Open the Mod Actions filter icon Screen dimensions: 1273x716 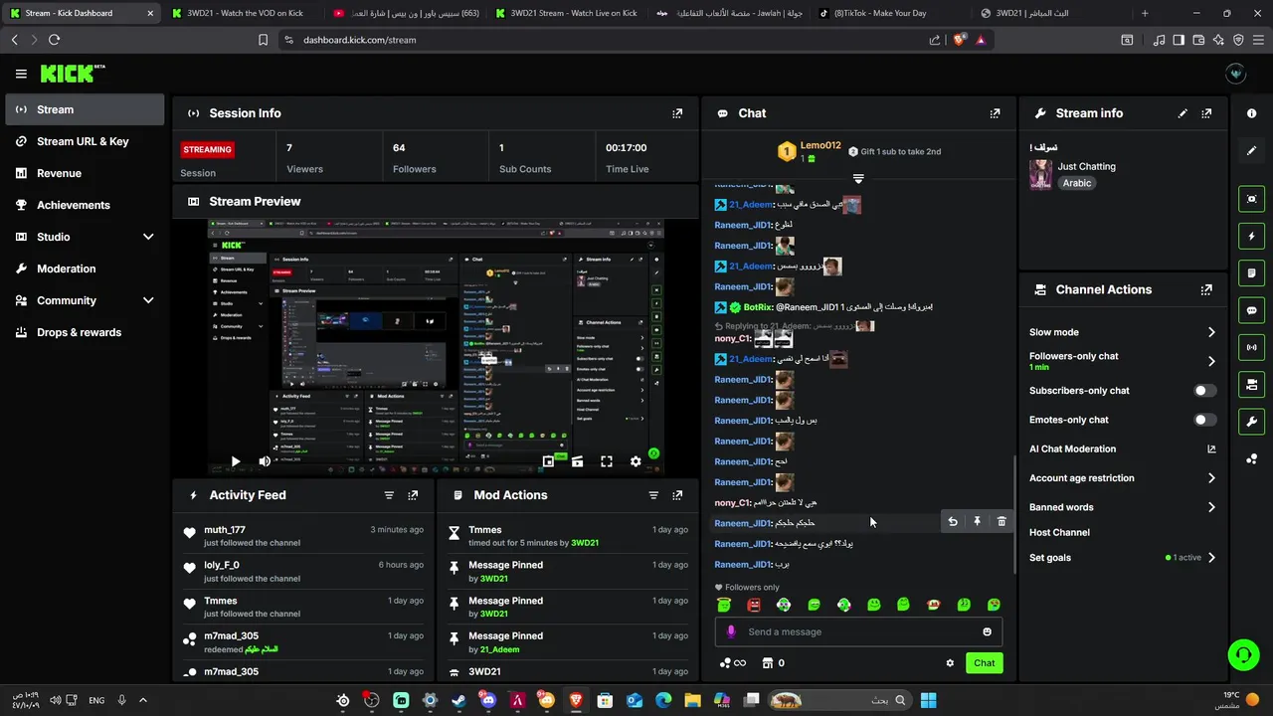653,495
